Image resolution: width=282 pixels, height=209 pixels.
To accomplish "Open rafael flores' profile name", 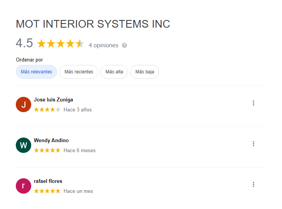I will pos(48,181).
